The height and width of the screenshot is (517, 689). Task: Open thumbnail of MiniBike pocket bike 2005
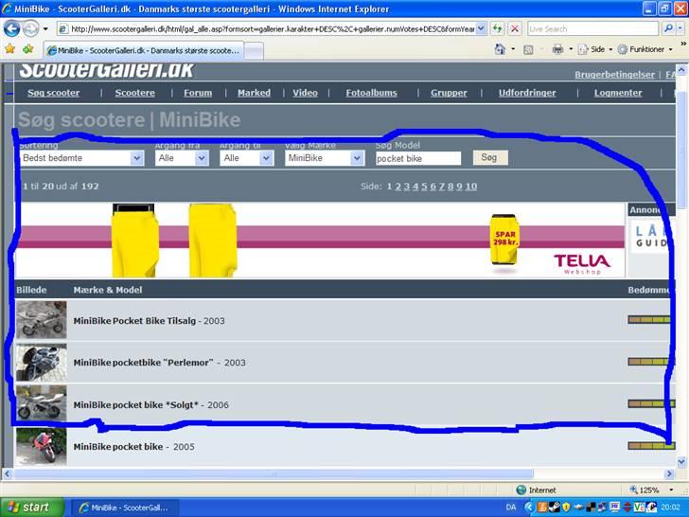pyautogui.click(x=42, y=446)
